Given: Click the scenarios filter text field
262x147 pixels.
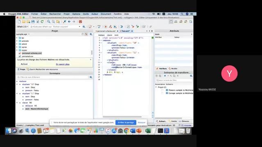Looking at the screenshot, I should (174, 80).
